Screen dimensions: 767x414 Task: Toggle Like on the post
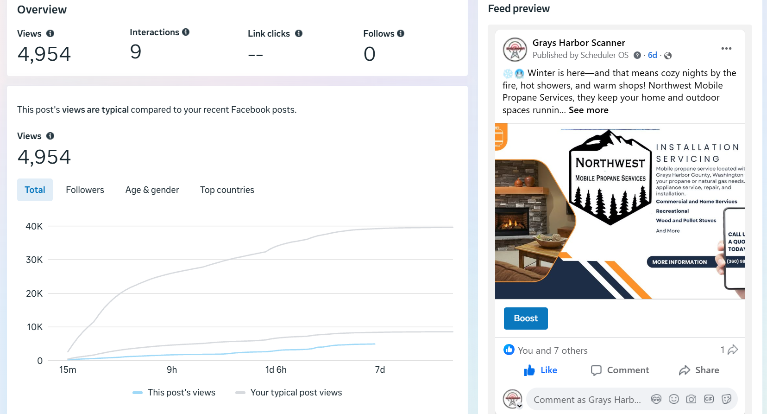click(x=541, y=370)
